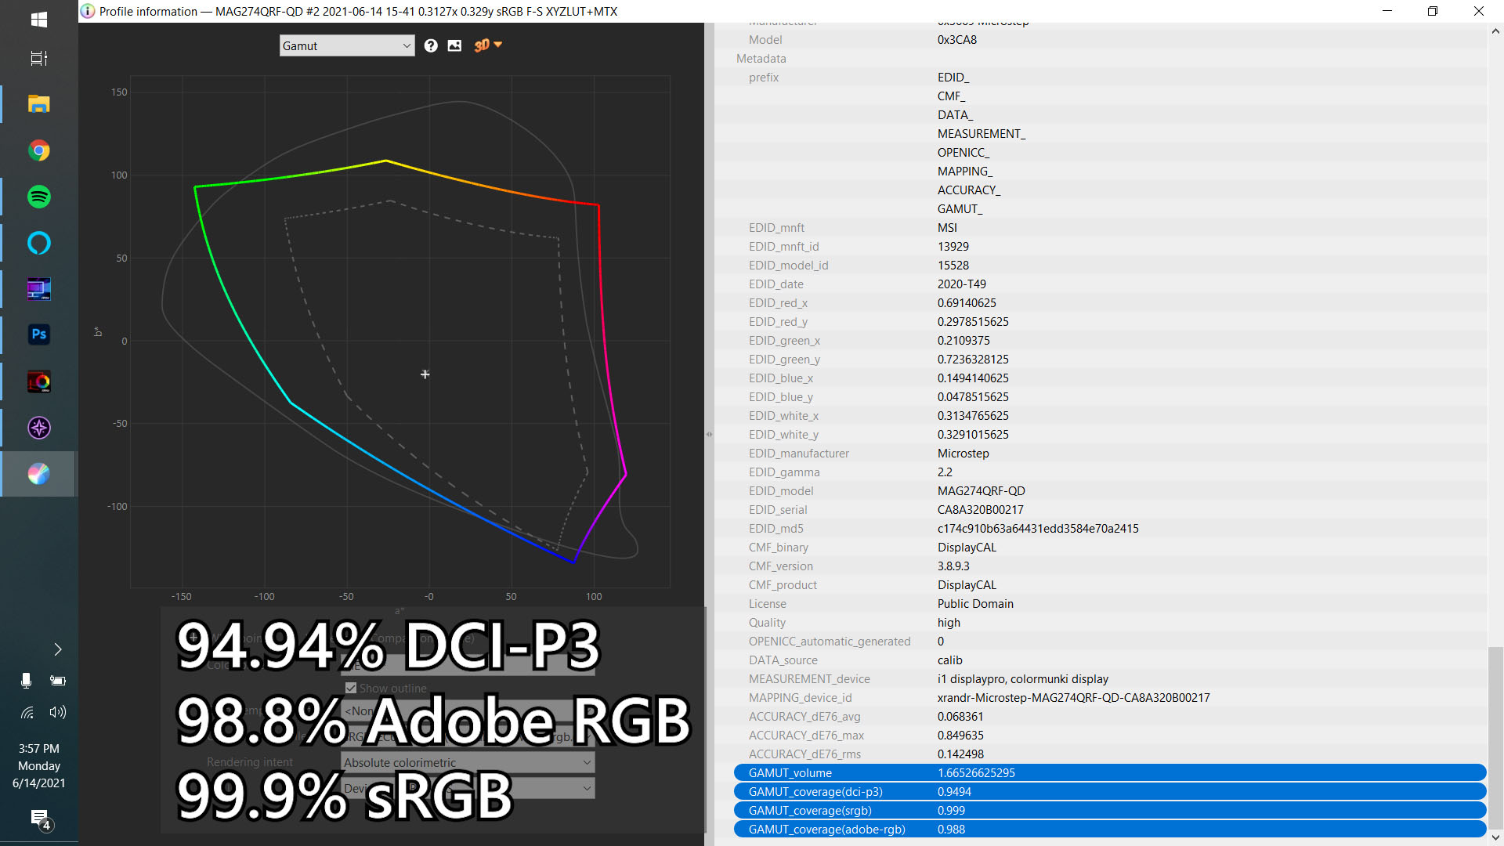Click the white point crosshair in gamut plot
1504x846 pixels.
425,374
